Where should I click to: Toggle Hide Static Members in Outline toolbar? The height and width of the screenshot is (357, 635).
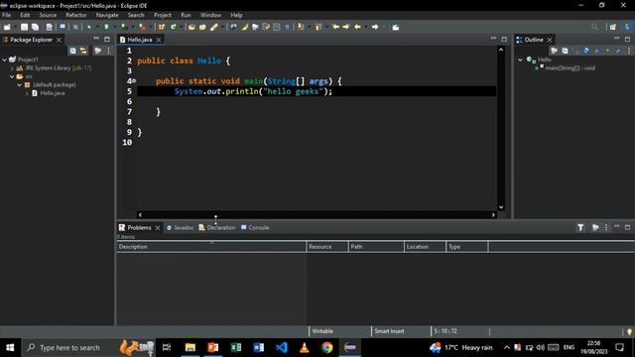[x=596, y=51]
